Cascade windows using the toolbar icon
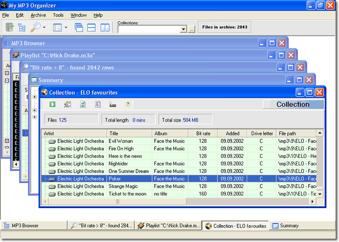Screen dimensions: 339x242 pyautogui.click(x=79, y=27)
